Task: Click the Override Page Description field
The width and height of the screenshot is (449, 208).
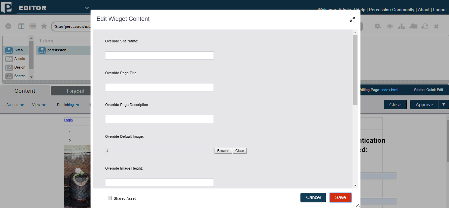Action: point(160,119)
